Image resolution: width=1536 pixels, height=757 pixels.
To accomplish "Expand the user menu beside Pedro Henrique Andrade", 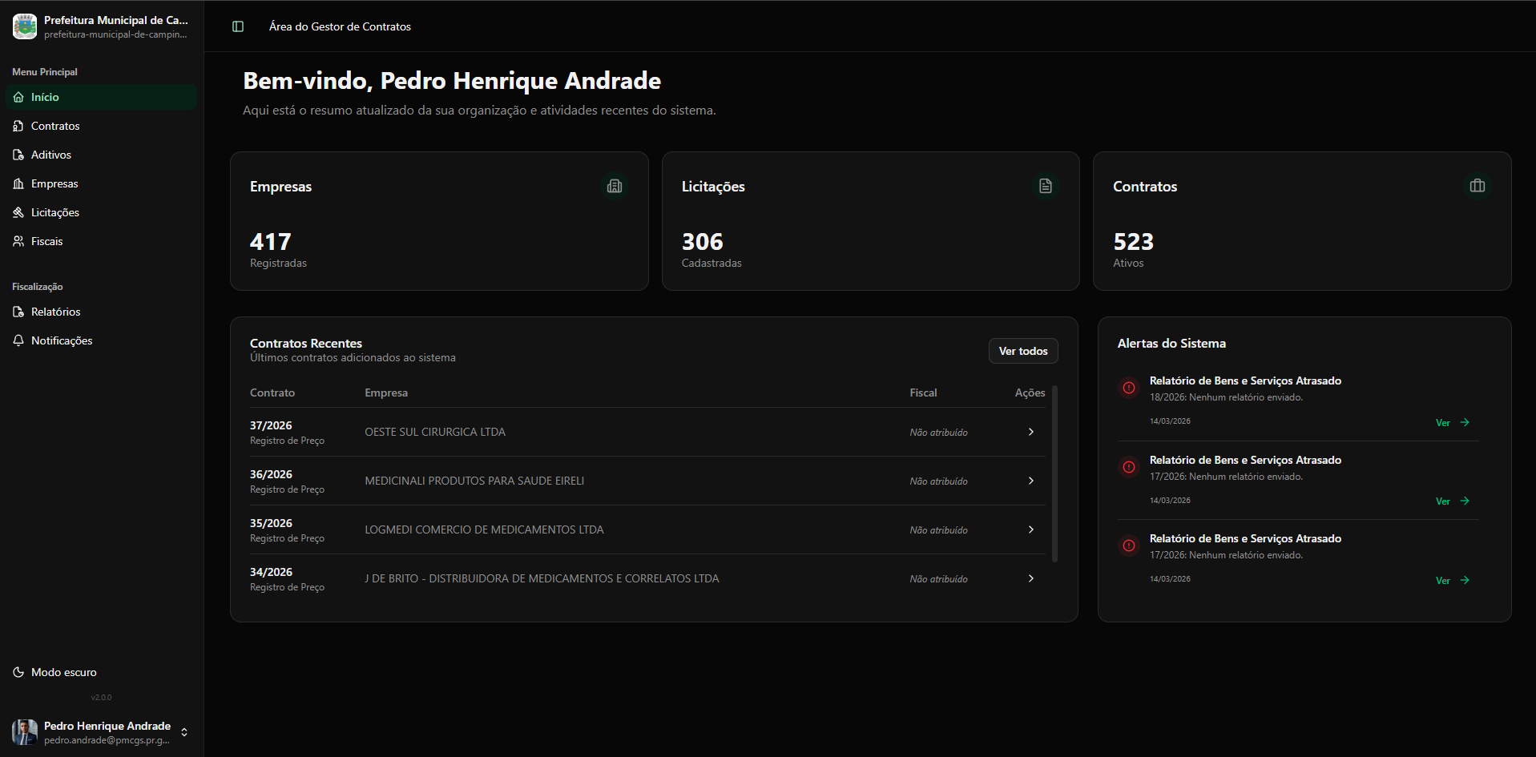I will pyautogui.click(x=183, y=731).
